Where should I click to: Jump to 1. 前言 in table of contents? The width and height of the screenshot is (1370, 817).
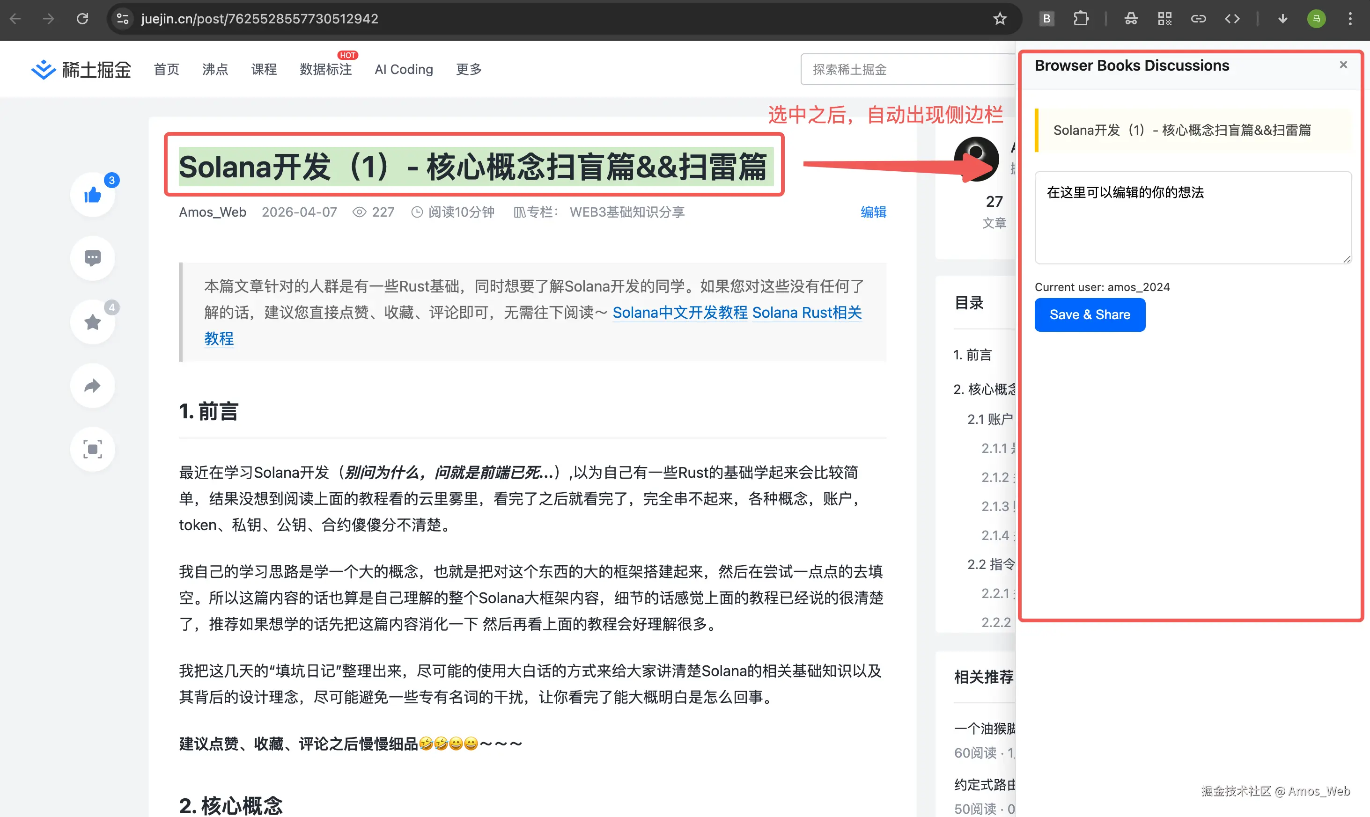[x=972, y=355]
